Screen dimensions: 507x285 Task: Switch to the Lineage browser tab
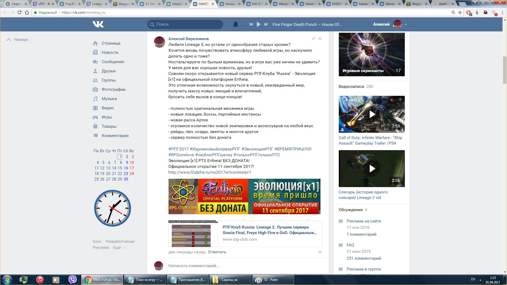click(x=97, y=4)
